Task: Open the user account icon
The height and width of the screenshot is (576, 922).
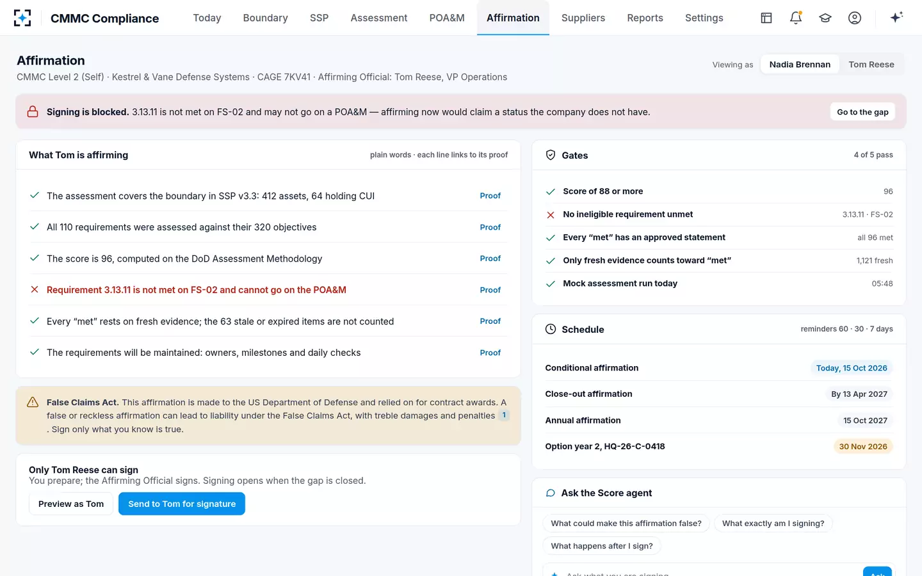Action: [x=855, y=18]
